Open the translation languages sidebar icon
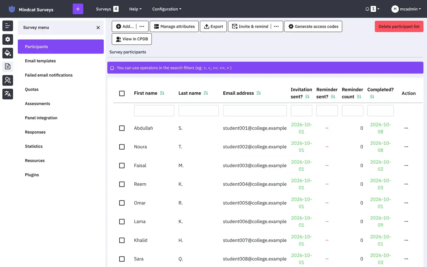The width and height of the screenshot is (427, 267). [8, 94]
